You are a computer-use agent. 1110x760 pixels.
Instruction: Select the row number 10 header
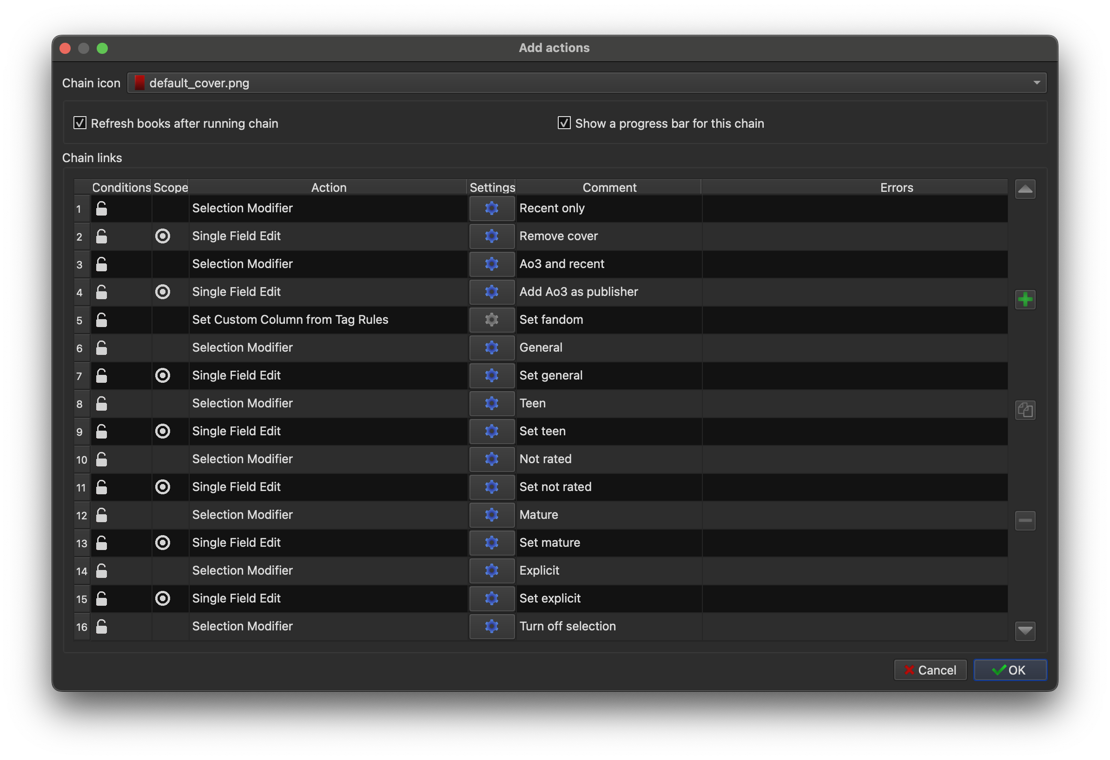pyautogui.click(x=82, y=459)
